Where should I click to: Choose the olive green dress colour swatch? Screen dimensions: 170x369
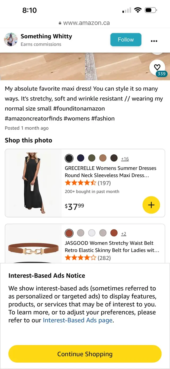tap(92, 158)
